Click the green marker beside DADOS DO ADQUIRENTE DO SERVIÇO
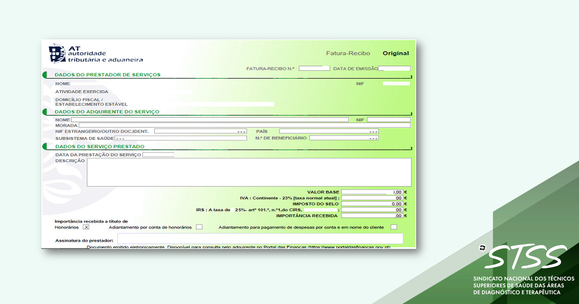The width and height of the screenshot is (579, 304). [44, 111]
